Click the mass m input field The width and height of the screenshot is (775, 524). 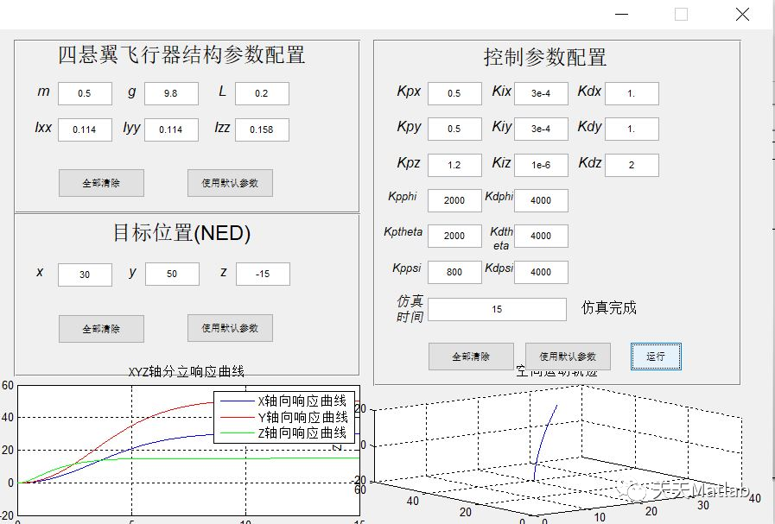tap(85, 93)
